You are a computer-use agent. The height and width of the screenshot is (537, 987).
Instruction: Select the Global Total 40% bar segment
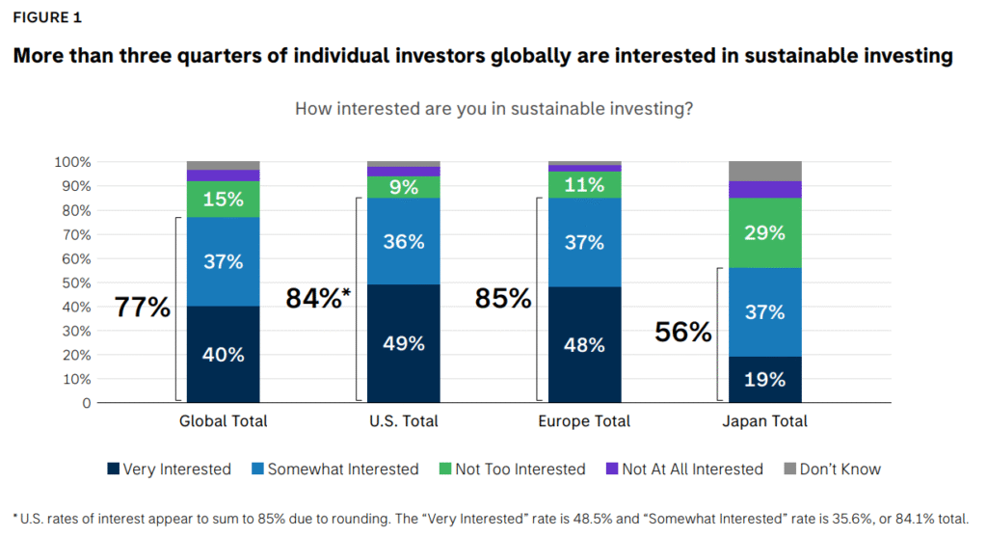(223, 354)
